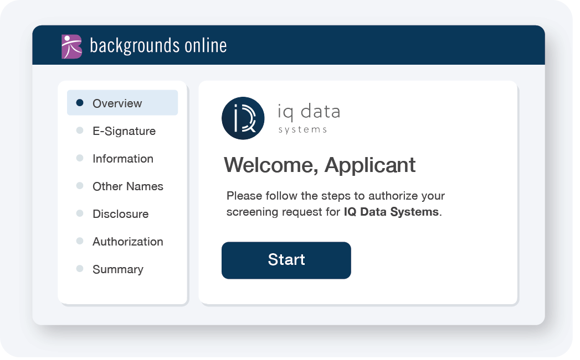Image resolution: width=580 pixels, height=360 pixels.
Task: Click the backgrounds online header text
Action: (x=158, y=46)
